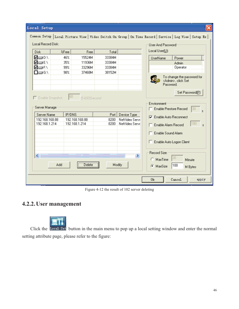Uncheck the F:\ disk checkbox
The width and height of the screenshot is (239, 309).
36,68
